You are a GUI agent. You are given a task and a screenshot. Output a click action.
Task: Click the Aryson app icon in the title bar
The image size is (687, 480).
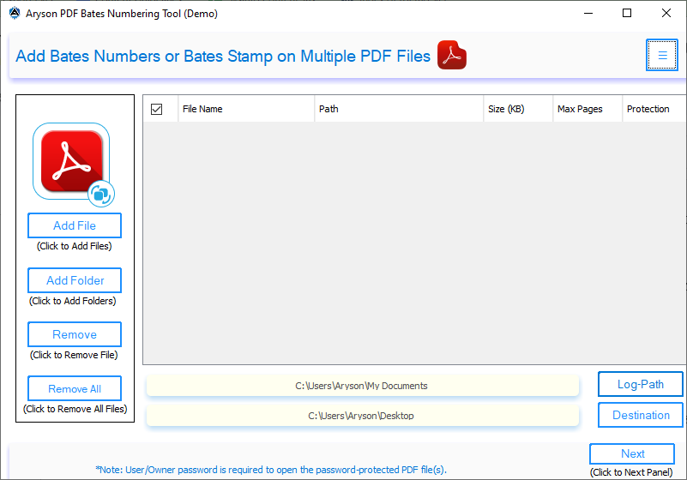[15, 13]
